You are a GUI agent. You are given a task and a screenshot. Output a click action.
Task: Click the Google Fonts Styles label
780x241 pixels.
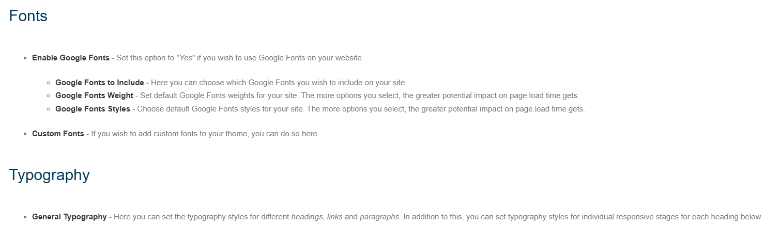coord(93,109)
